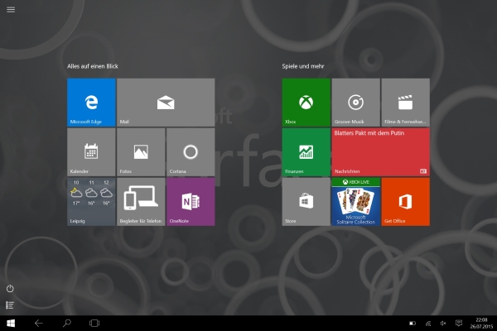The width and height of the screenshot is (497, 331).
Task: Click the muted volume tray icon
Action: point(443,324)
